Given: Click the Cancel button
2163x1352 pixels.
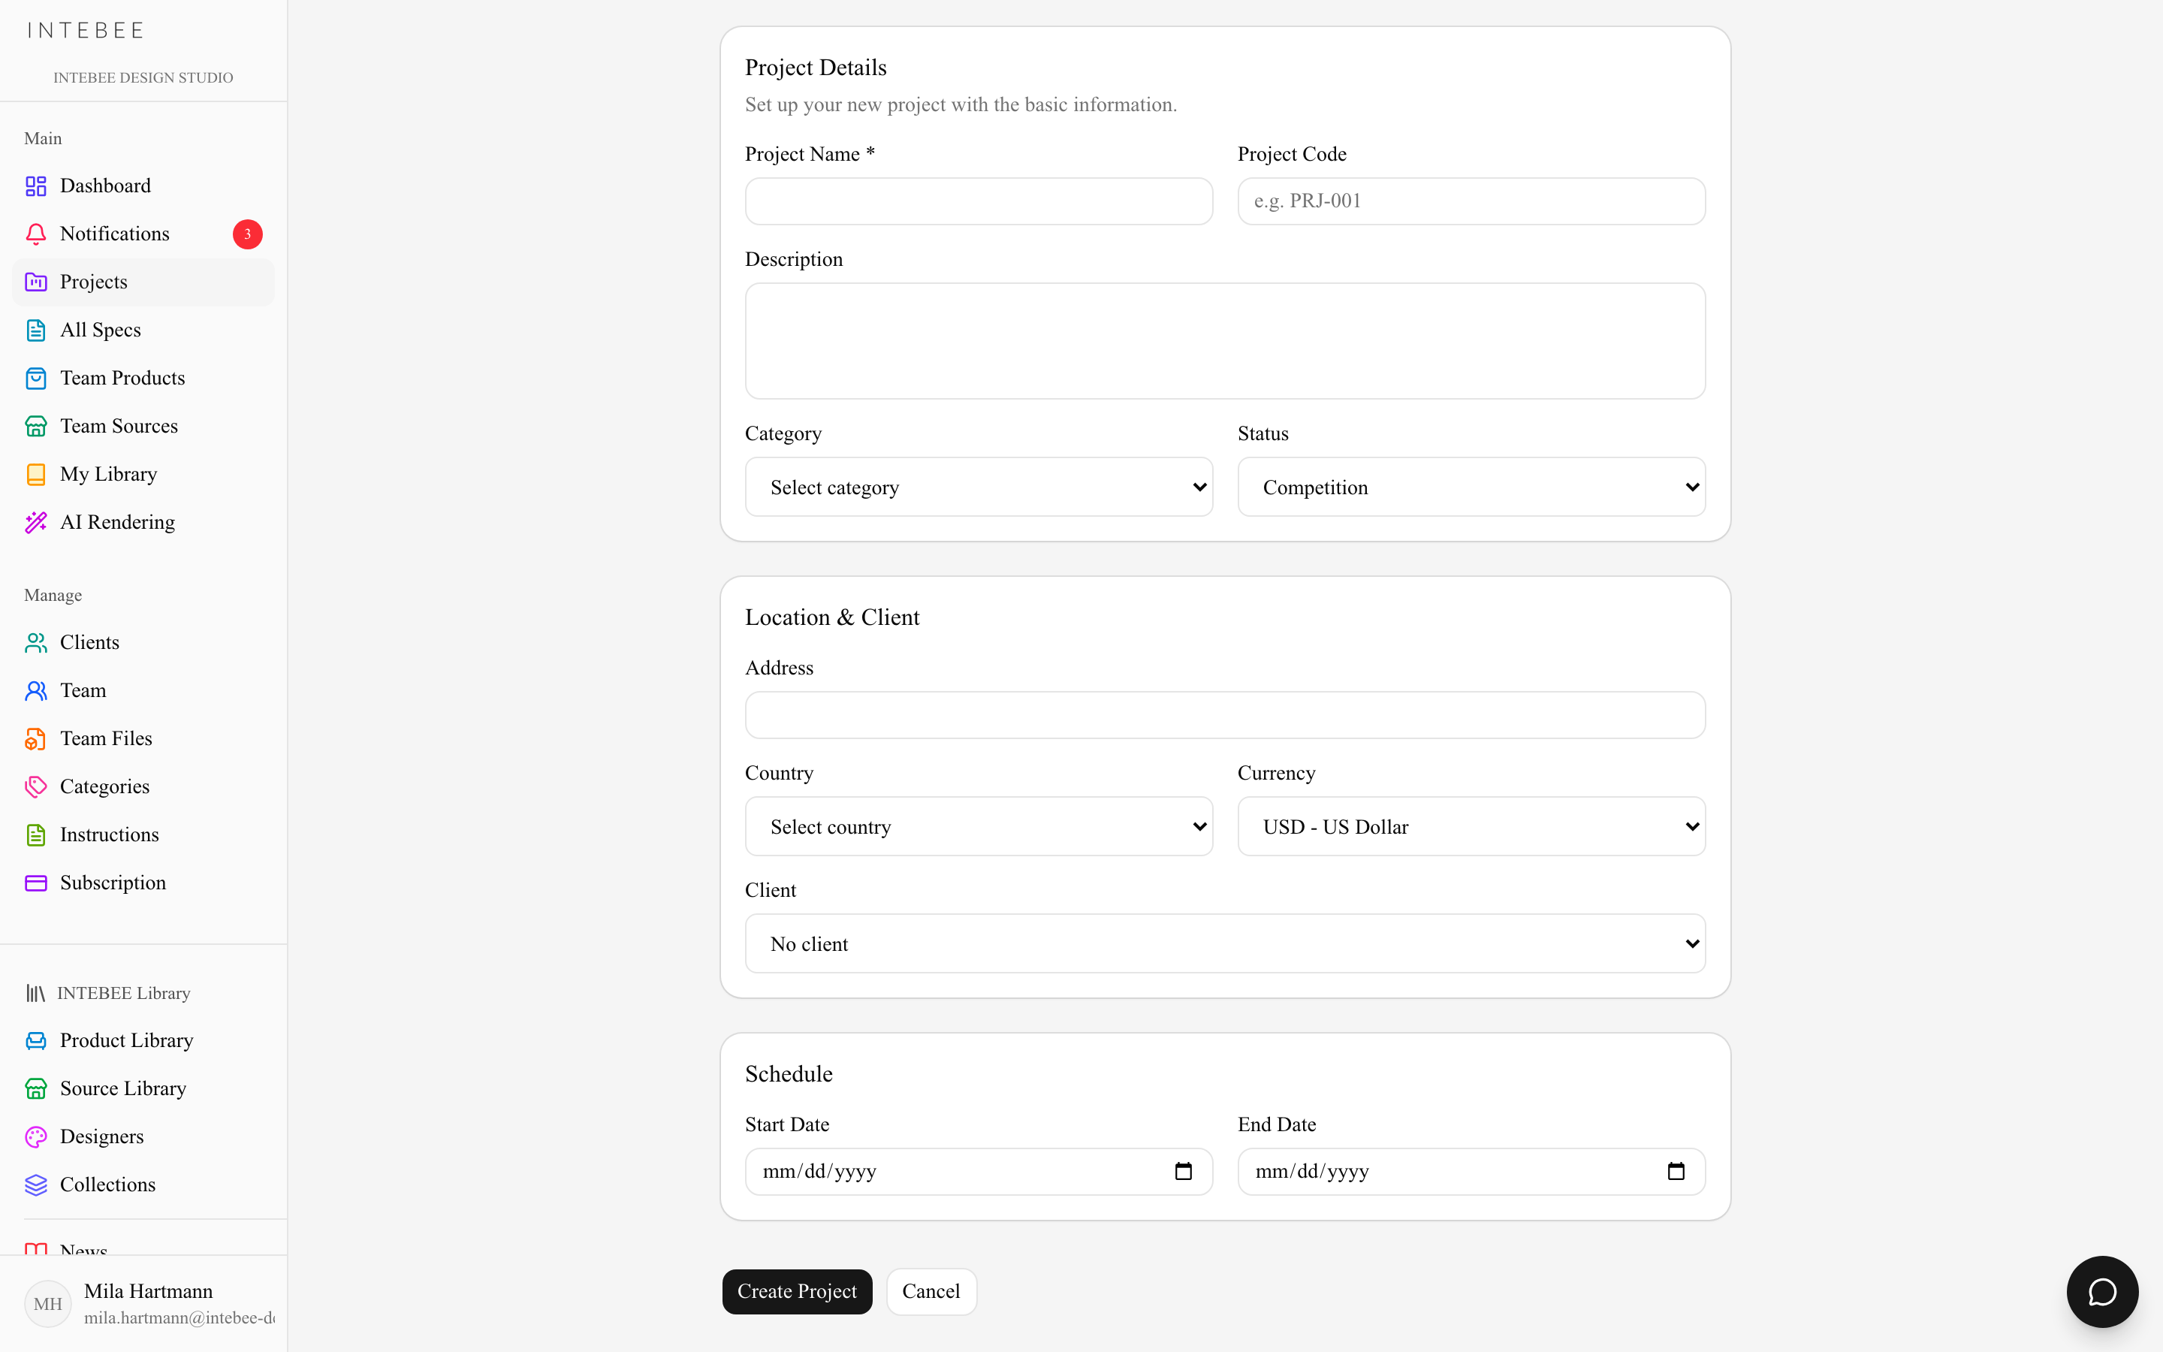Looking at the screenshot, I should (931, 1291).
